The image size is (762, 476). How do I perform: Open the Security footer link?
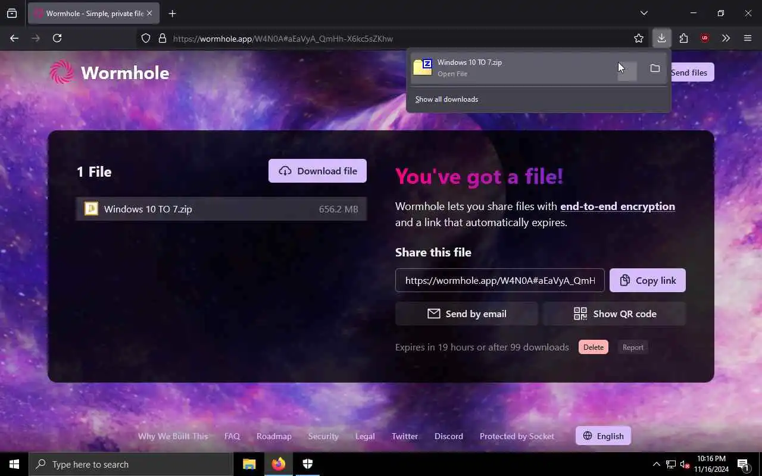[x=323, y=436]
